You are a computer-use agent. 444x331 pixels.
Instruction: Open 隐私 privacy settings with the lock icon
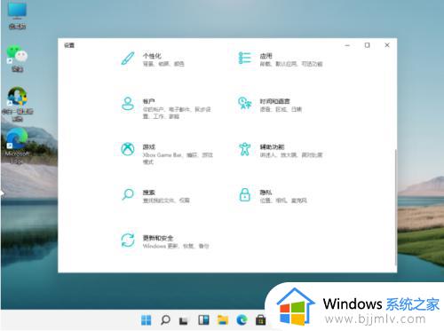[x=273, y=196]
